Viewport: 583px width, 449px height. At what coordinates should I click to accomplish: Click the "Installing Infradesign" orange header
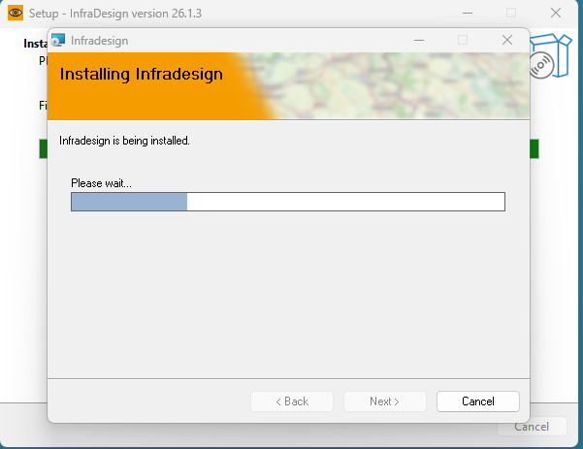142,75
